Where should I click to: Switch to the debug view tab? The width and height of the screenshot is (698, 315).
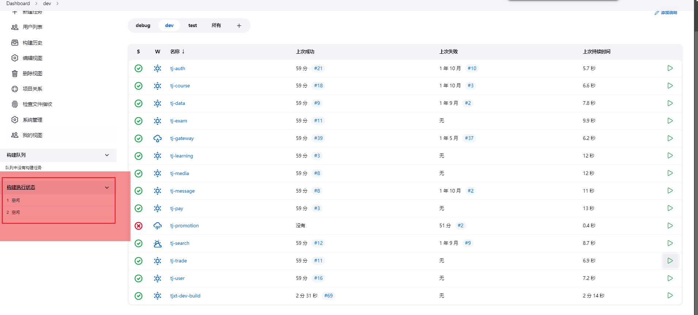[143, 26]
